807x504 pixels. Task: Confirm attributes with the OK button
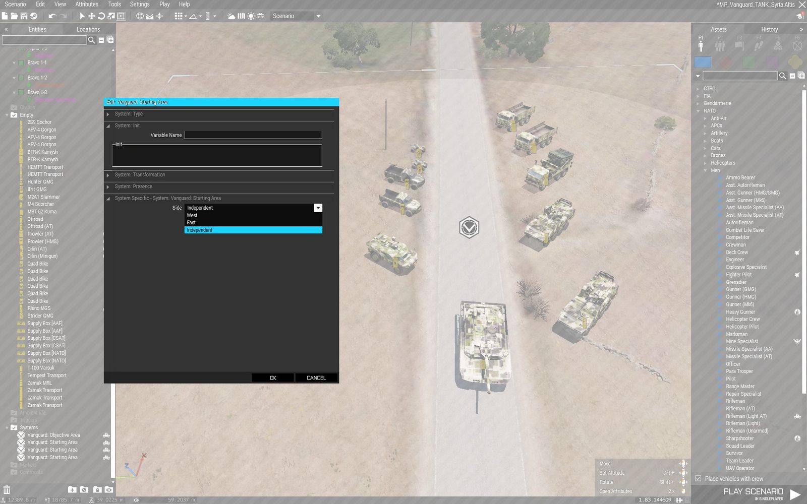[272, 377]
